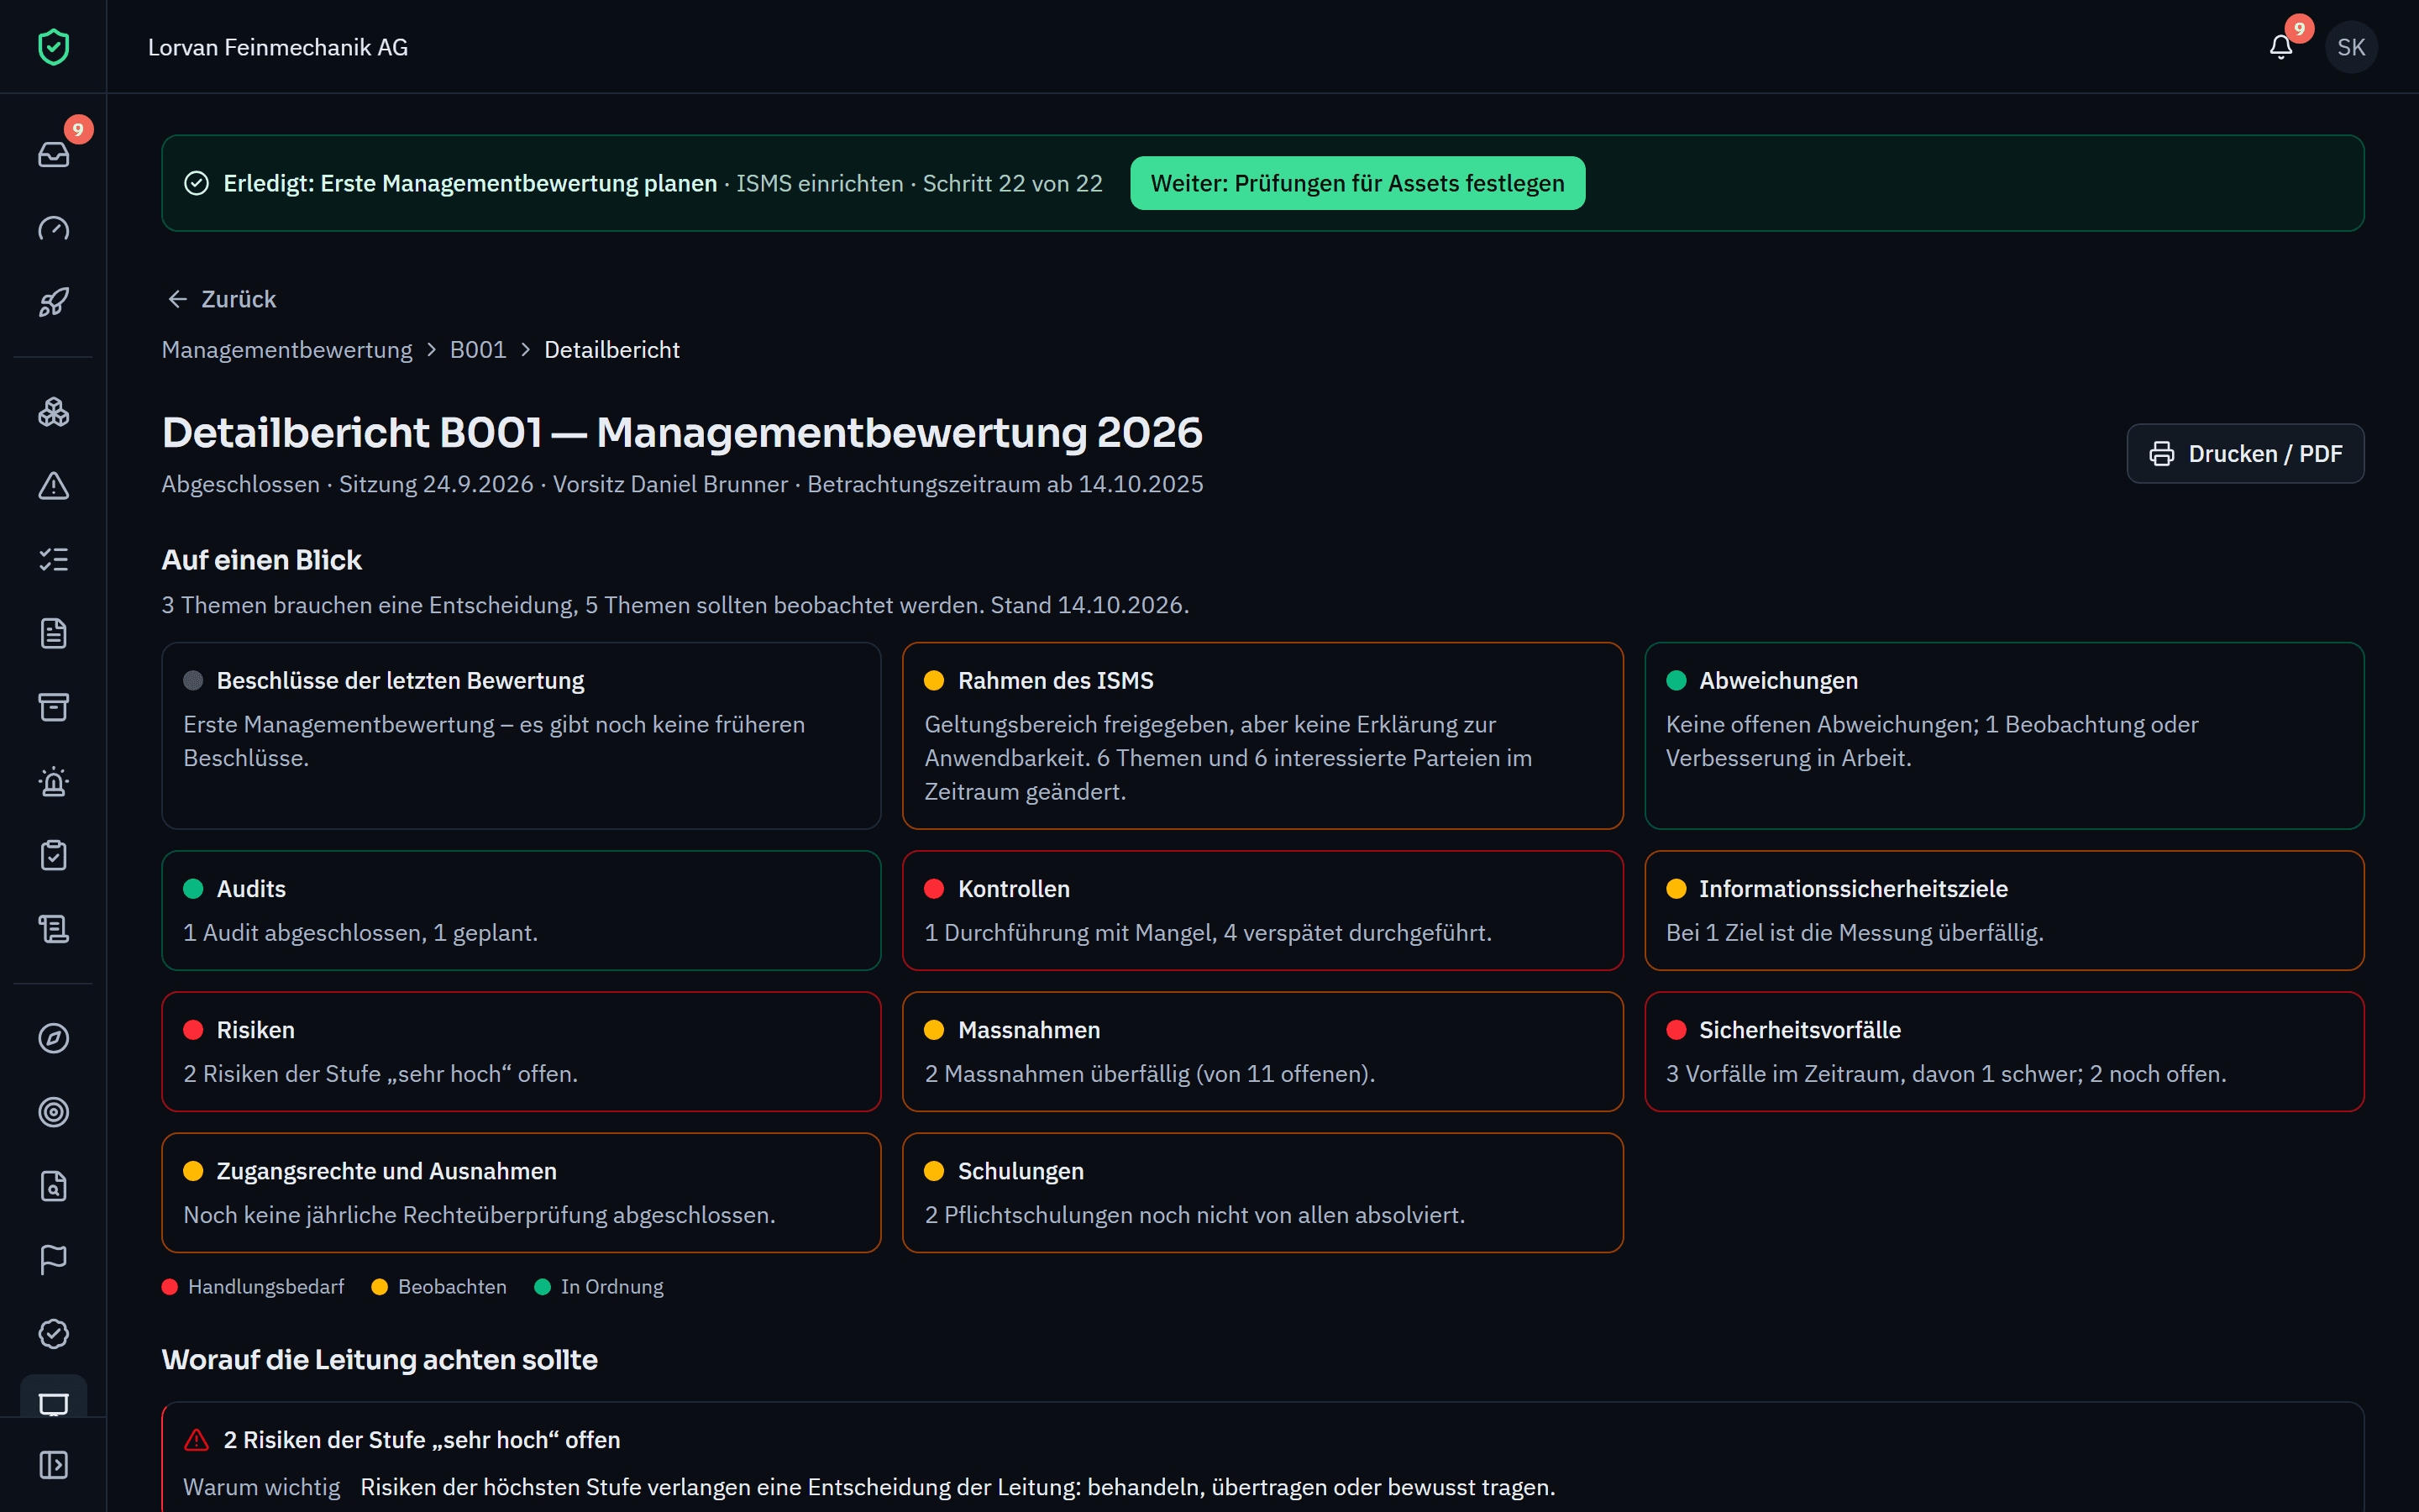
Task: Open the presentation screen icon
Action: [53, 1402]
